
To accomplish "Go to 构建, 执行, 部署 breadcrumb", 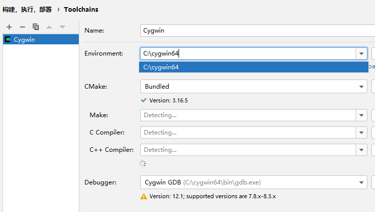I will click(x=27, y=10).
